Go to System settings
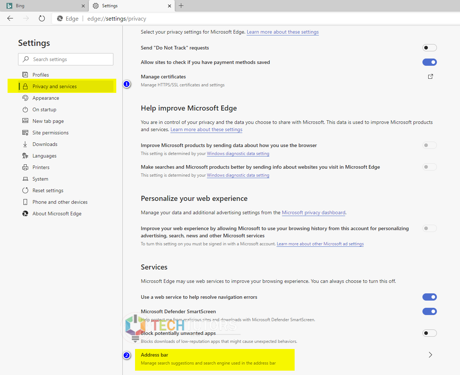Image resolution: width=460 pixels, height=375 pixels. tap(66, 179)
